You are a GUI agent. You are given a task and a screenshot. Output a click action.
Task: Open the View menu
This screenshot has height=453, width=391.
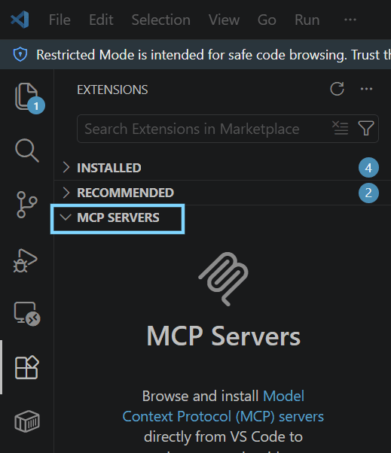point(225,20)
